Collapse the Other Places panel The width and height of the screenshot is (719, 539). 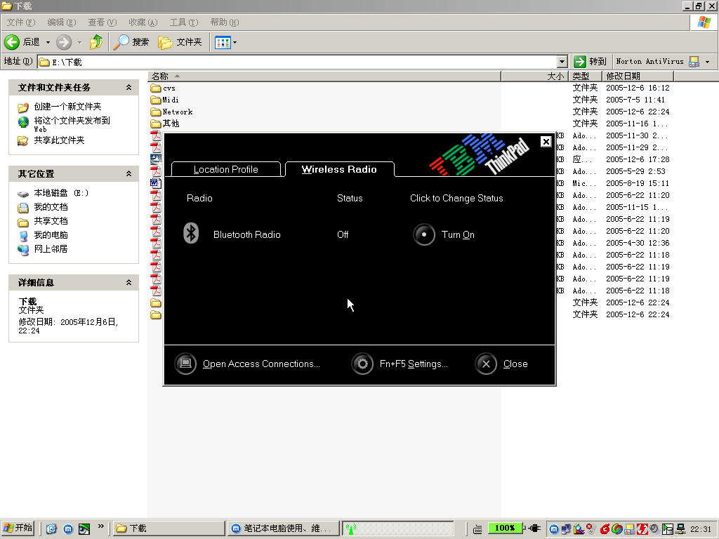point(128,173)
